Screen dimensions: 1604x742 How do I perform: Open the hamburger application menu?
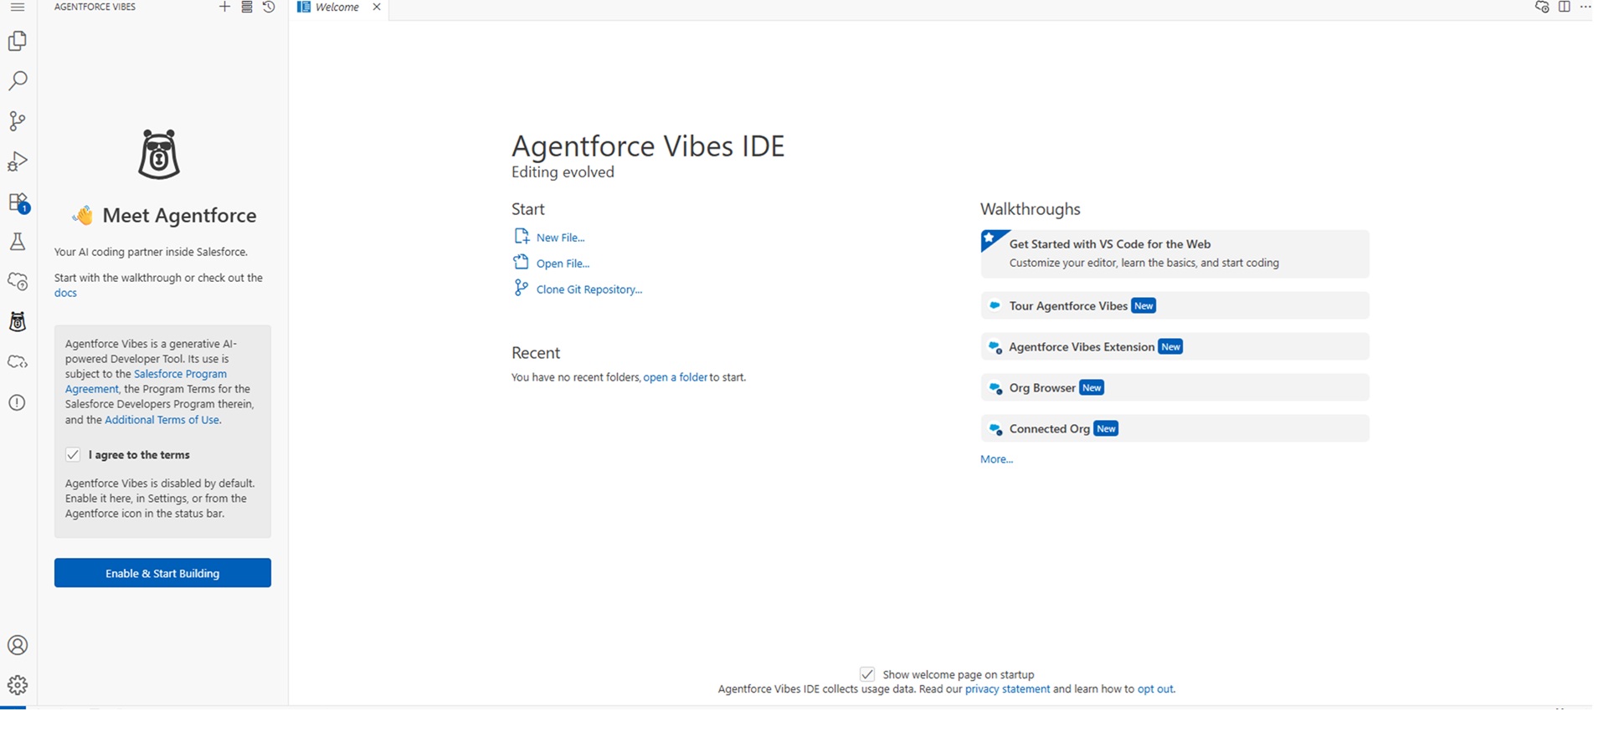tap(18, 8)
